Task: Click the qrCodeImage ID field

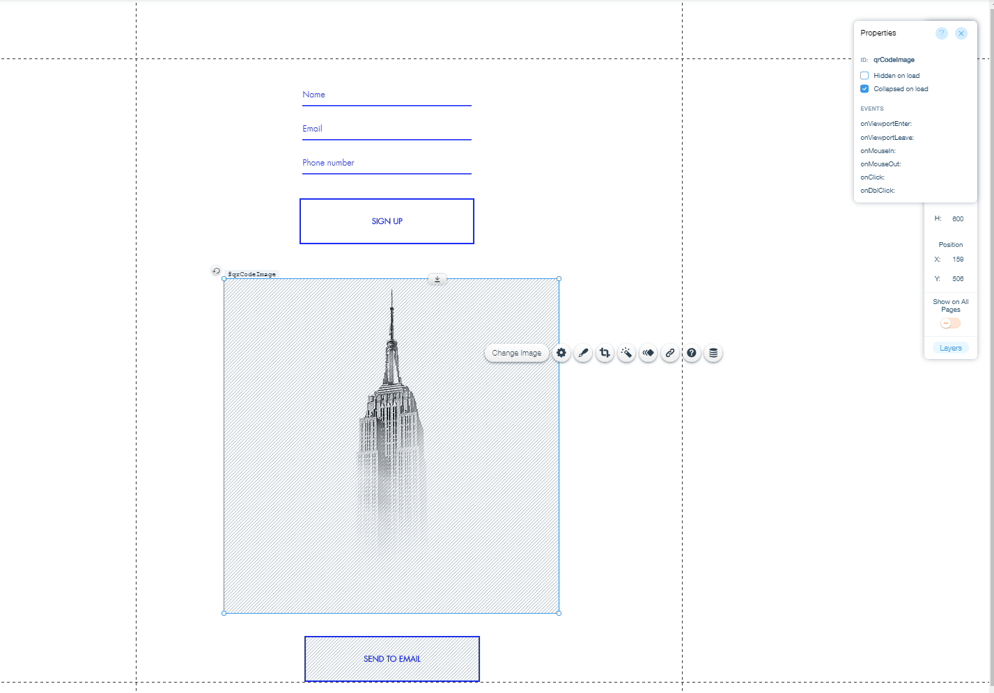Action: [x=894, y=60]
